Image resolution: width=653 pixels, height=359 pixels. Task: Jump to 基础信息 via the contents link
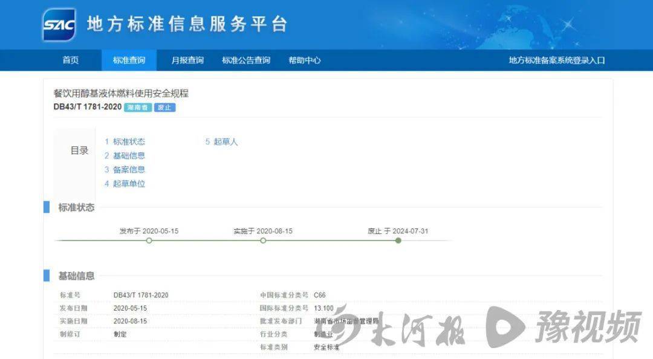coord(128,155)
